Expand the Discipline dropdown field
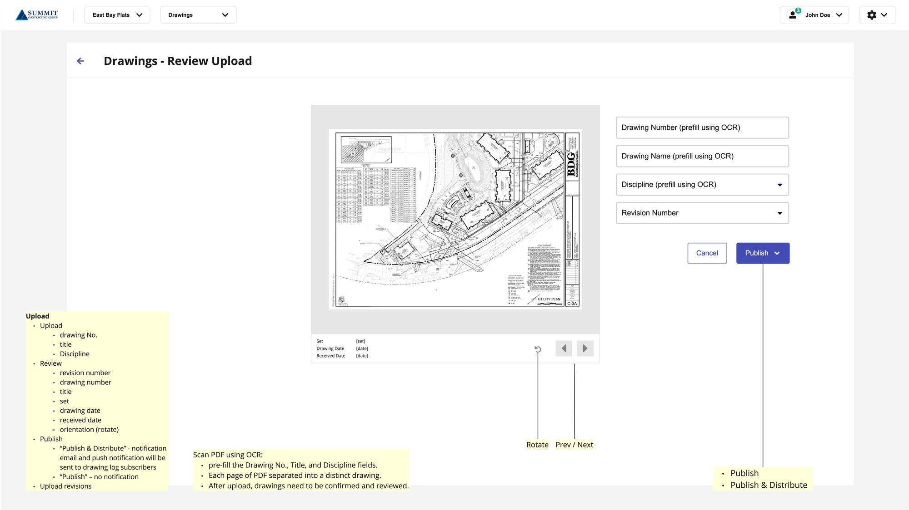This screenshot has width=909, height=510. point(779,185)
